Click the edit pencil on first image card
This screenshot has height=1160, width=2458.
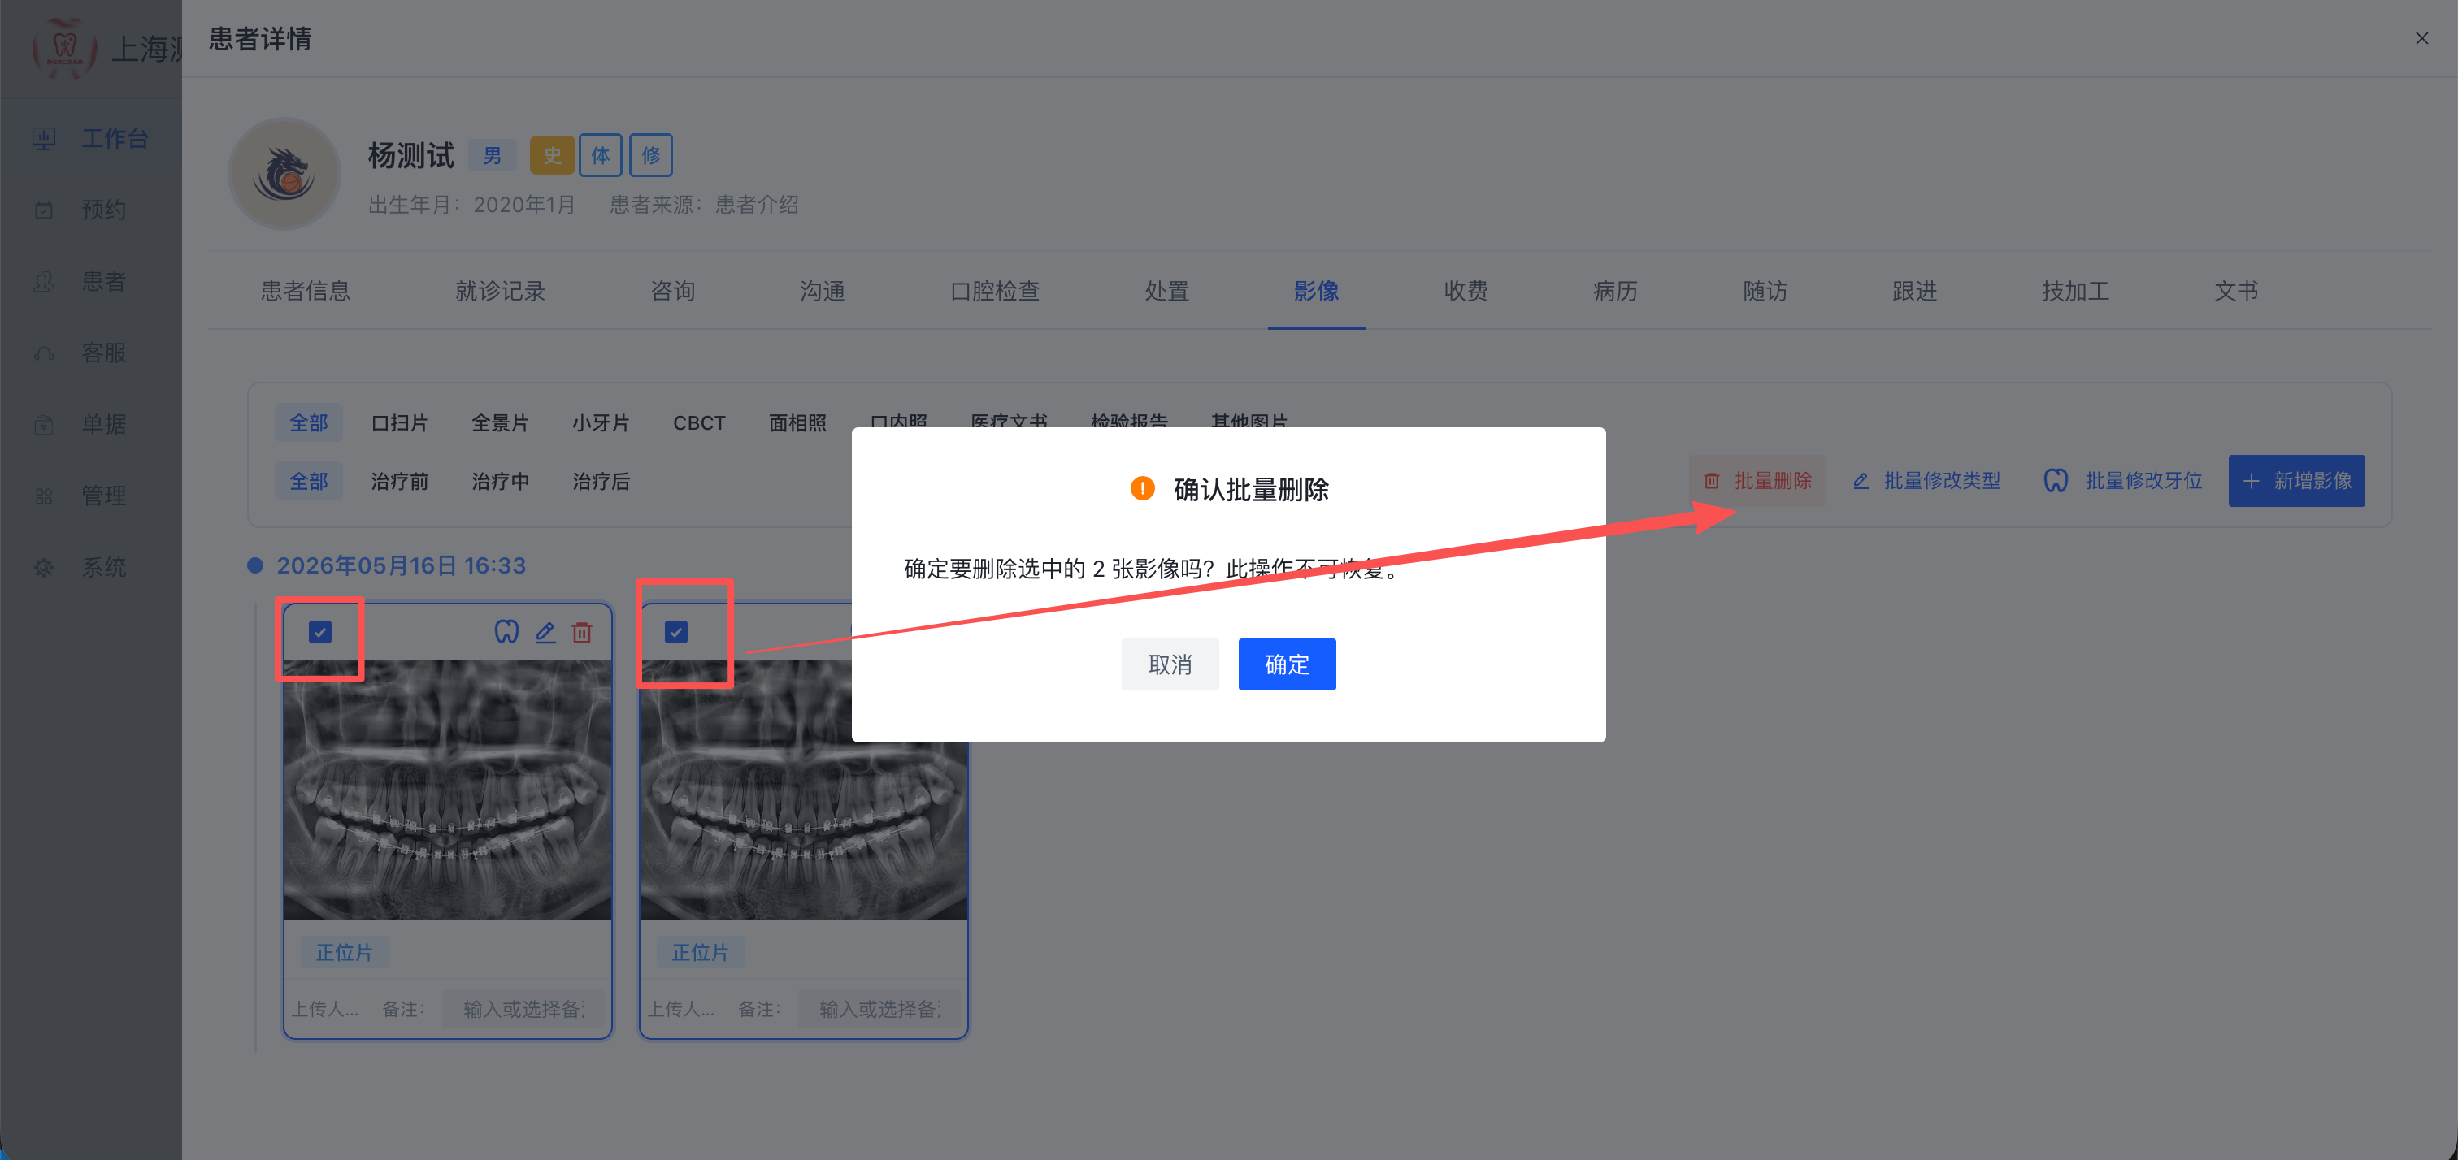(x=545, y=633)
